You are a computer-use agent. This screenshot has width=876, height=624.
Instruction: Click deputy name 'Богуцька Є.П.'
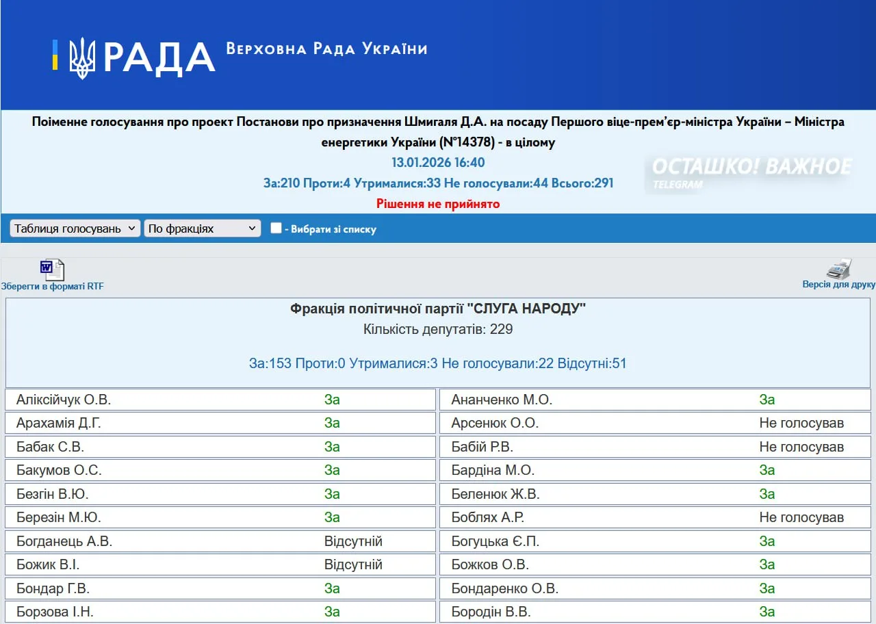(495, 541)
